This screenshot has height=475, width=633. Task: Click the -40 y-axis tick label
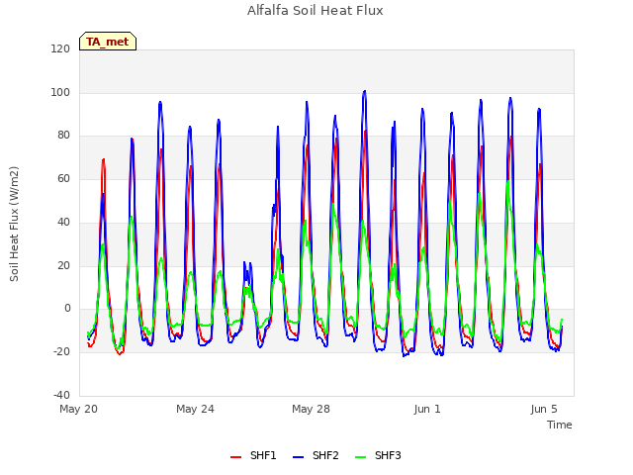click(61, 395)
